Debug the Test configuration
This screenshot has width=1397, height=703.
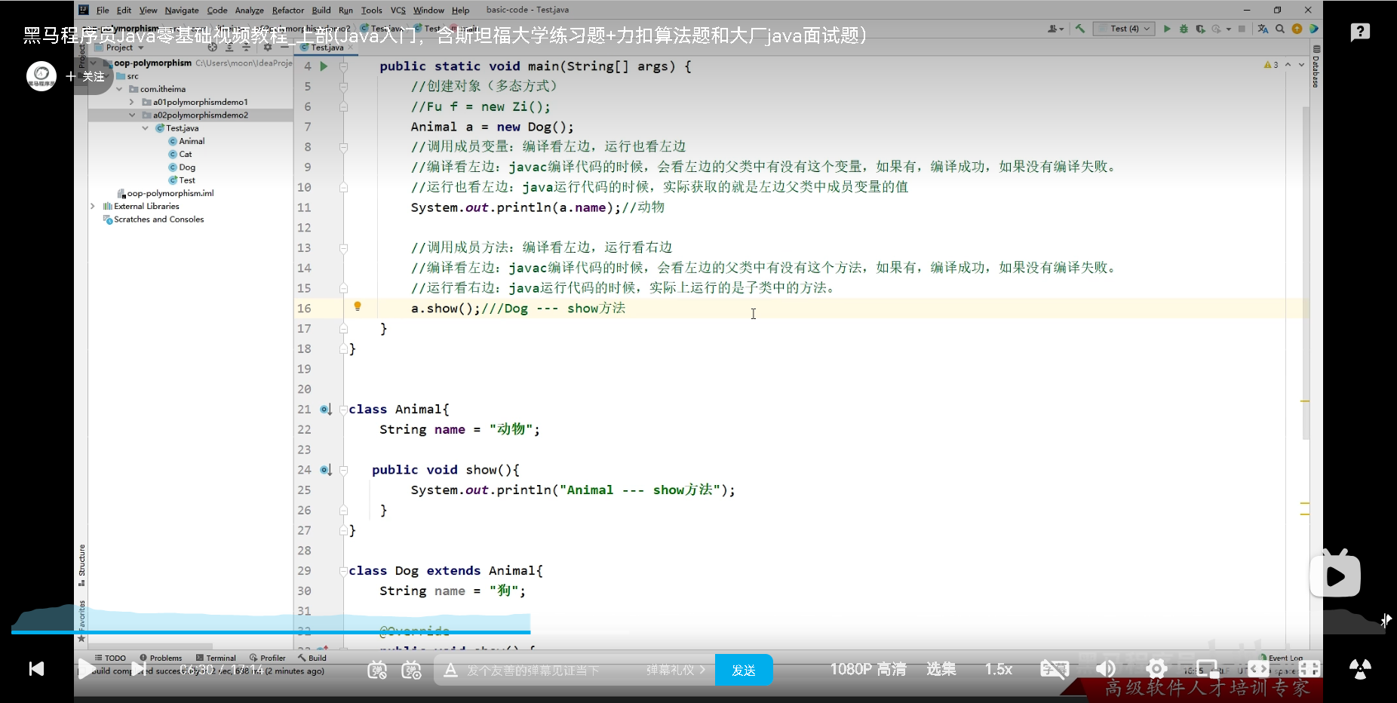pos(1184,29)
